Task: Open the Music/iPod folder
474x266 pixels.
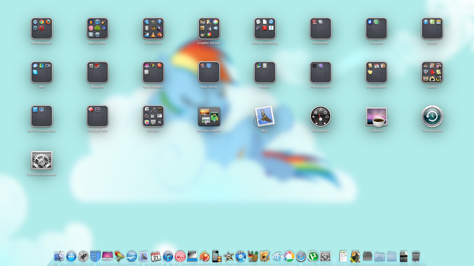Action: click(97, 29)
